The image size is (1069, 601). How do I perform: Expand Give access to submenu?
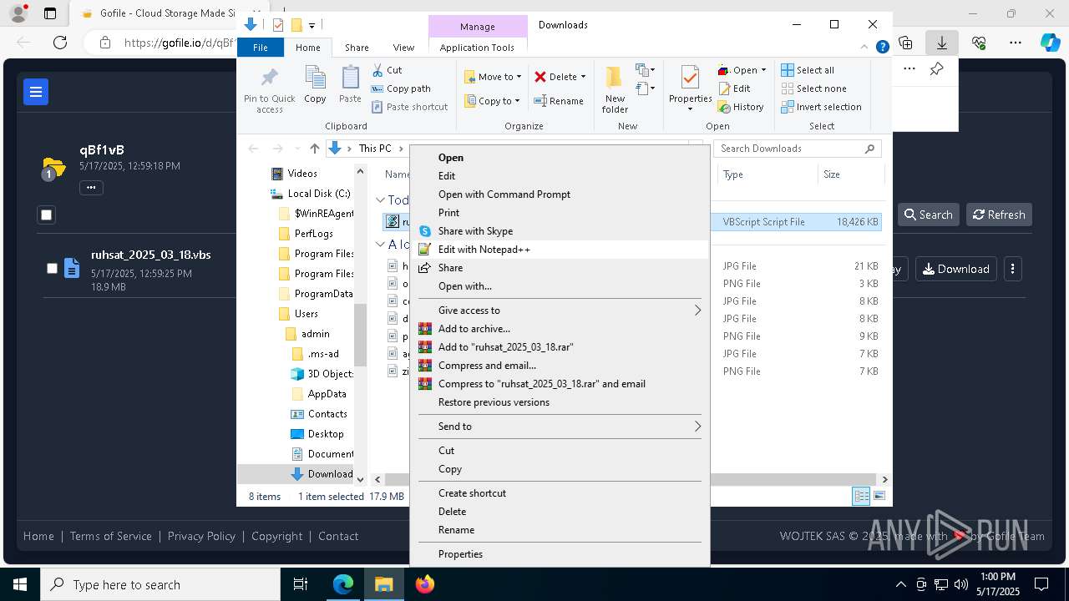click(x=560, y=311)
